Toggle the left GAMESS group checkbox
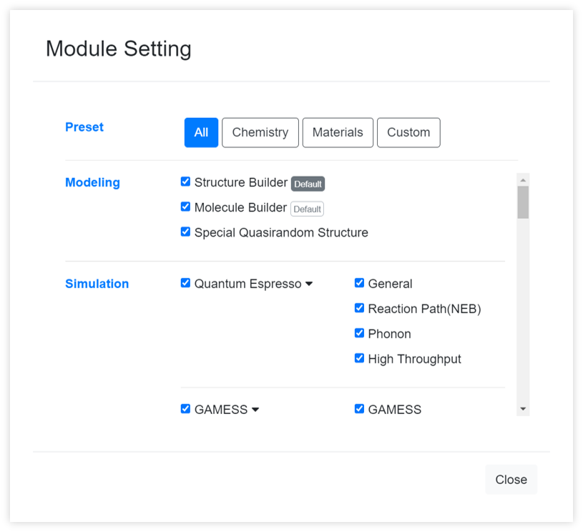 coord(185,409)
